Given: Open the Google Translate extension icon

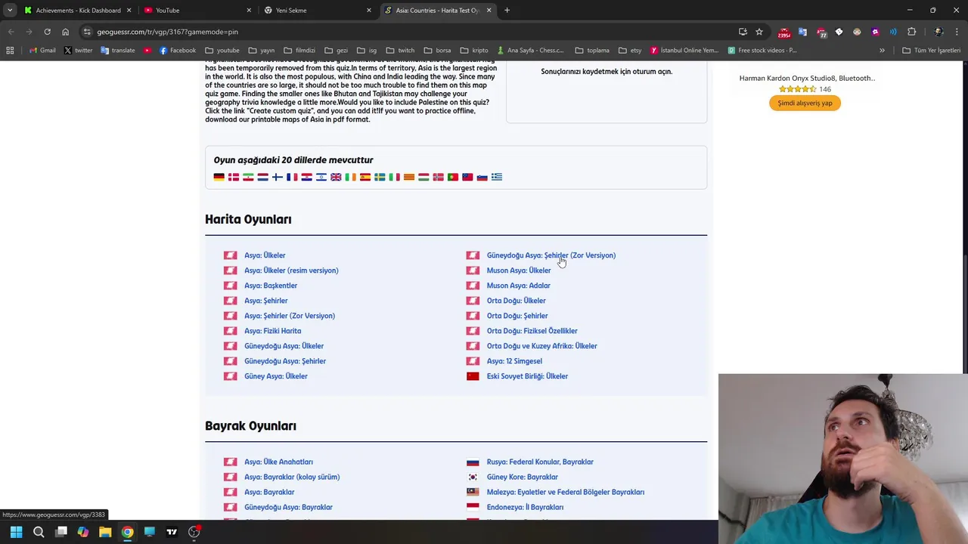Looking at the screenshot, I should pyautogui.click(x=802, y=32).
